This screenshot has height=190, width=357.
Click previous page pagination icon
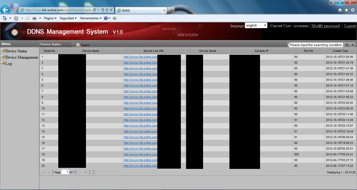(x=49, y=172)
